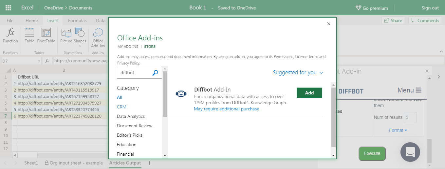This screenshot has height=169, width=445.
Task: Click the search magnifier in add-ins dialog
Action: [x=155, y=73]
